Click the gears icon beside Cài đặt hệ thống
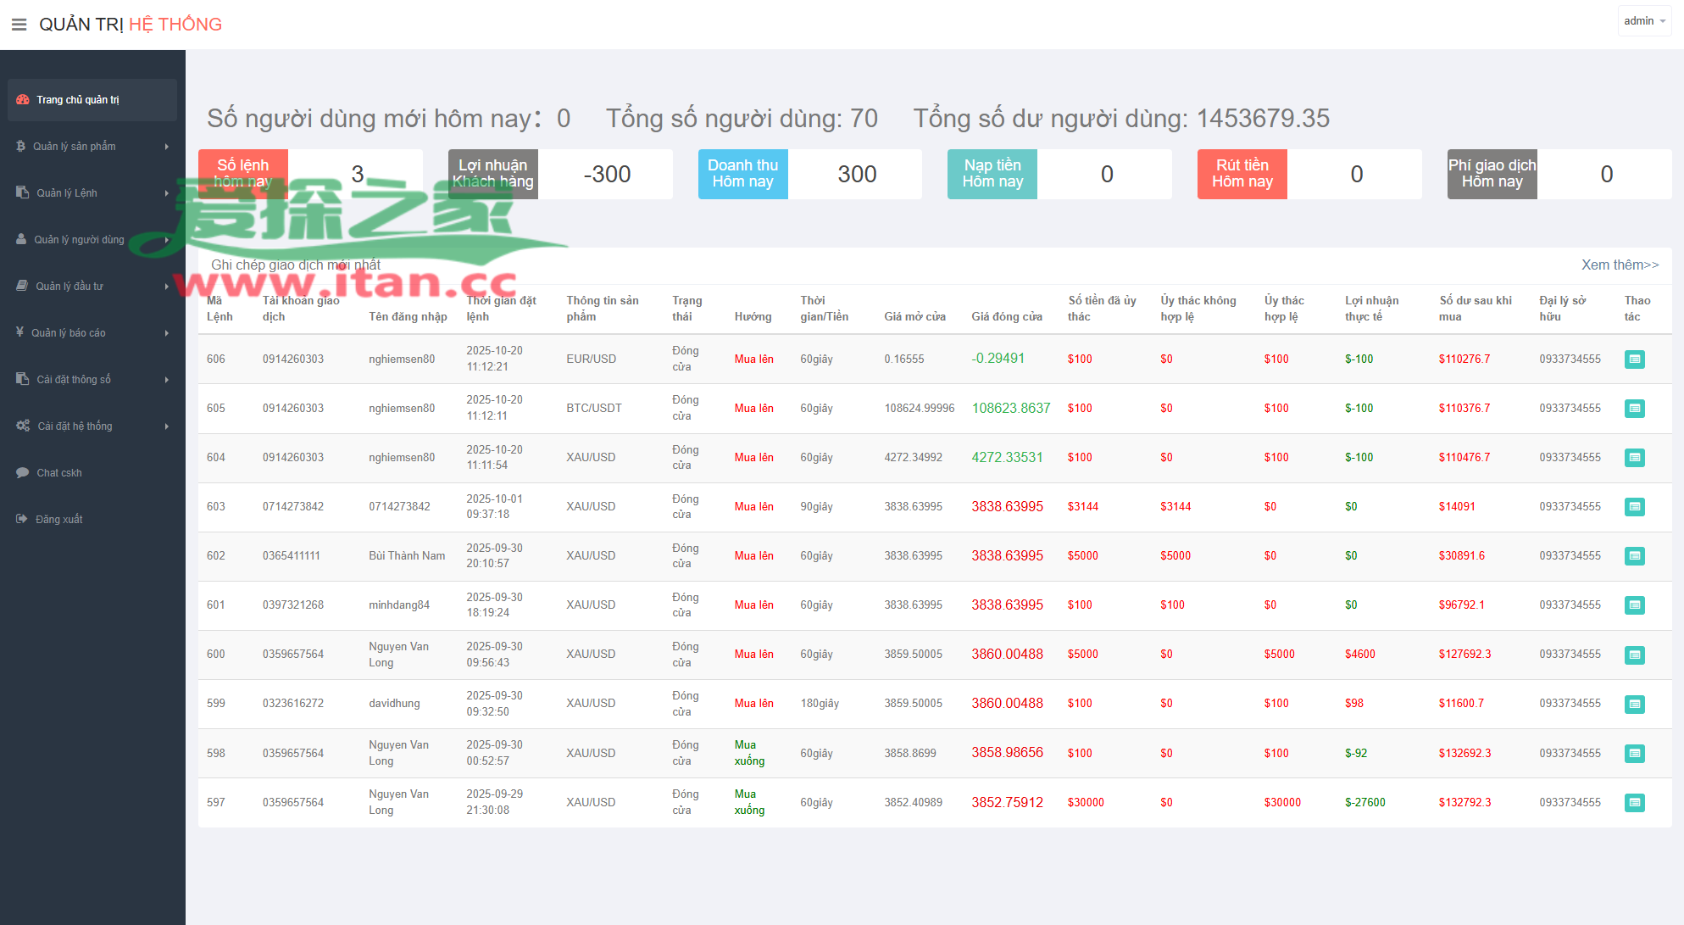 23,426
